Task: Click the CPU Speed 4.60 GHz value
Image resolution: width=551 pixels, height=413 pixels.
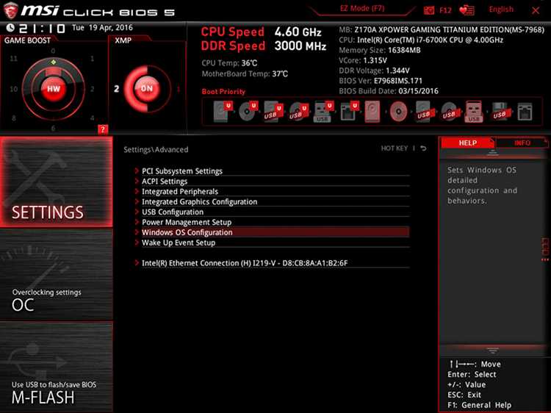Action: point(298,32)
